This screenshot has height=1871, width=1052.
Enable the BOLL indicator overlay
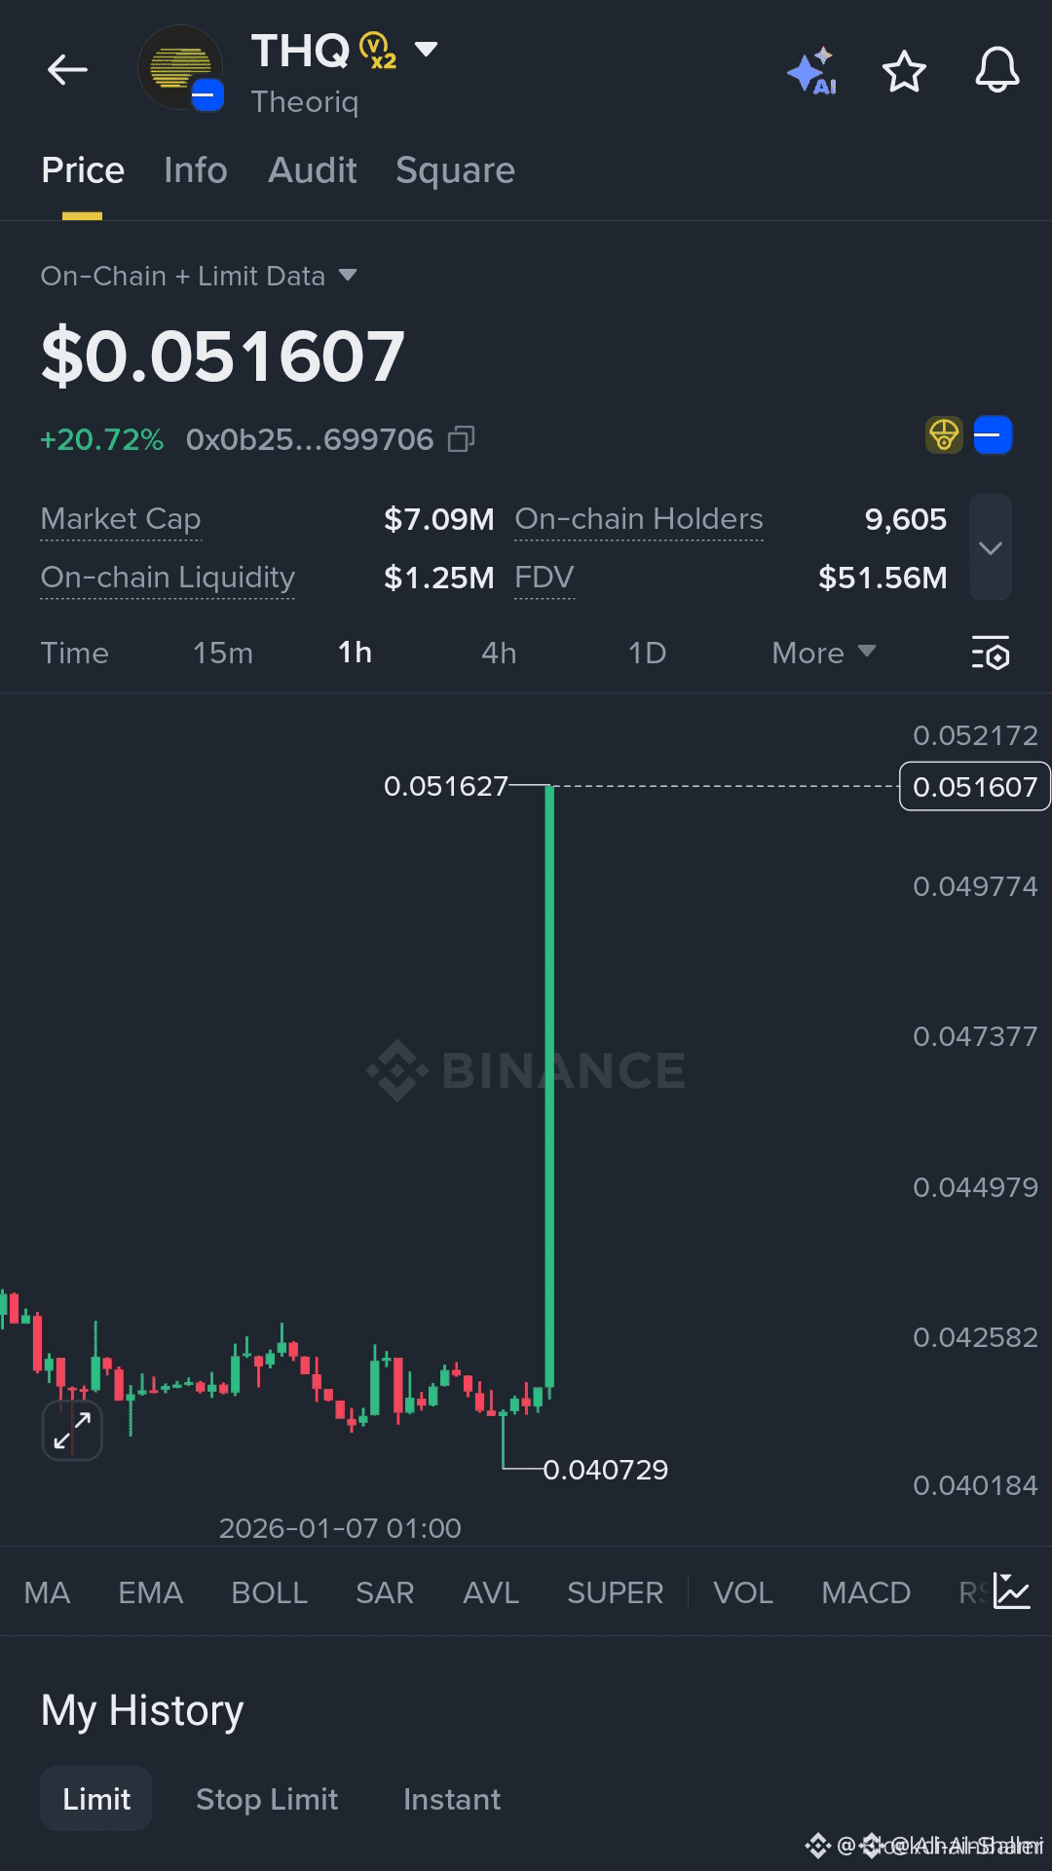tap(269, 1592)
